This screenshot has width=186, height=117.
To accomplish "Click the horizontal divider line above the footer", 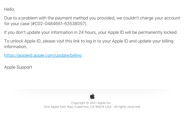I will coord(92,89).
